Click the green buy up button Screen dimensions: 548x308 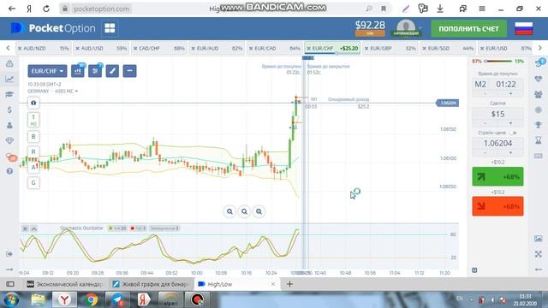coord(497,177)
